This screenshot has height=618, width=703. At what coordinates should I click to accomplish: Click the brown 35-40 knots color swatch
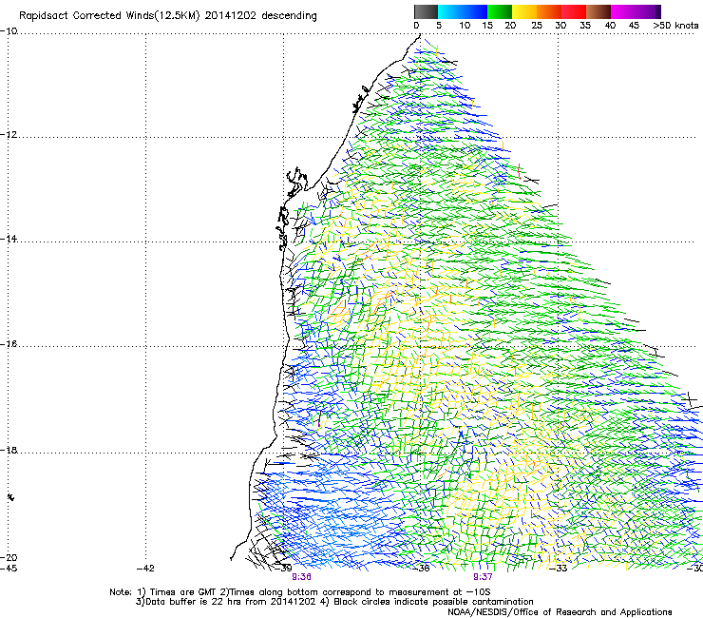[598, 11]
